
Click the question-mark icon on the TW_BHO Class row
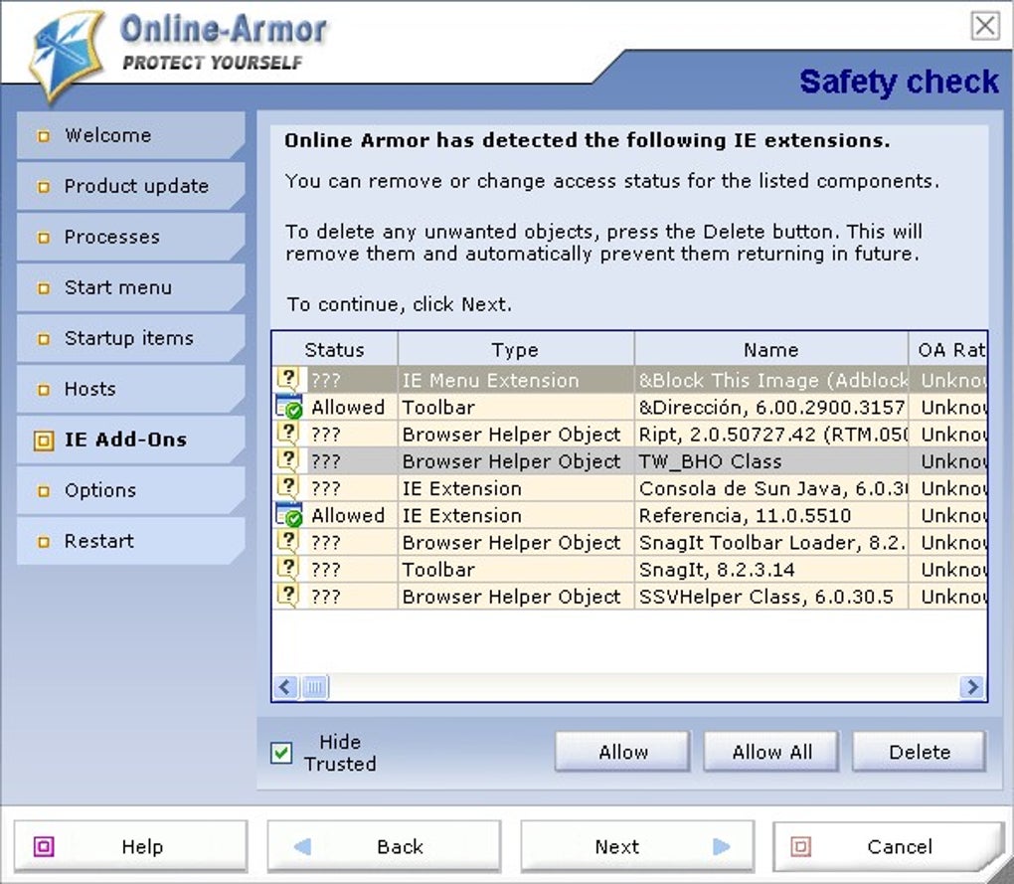[288, 460]
